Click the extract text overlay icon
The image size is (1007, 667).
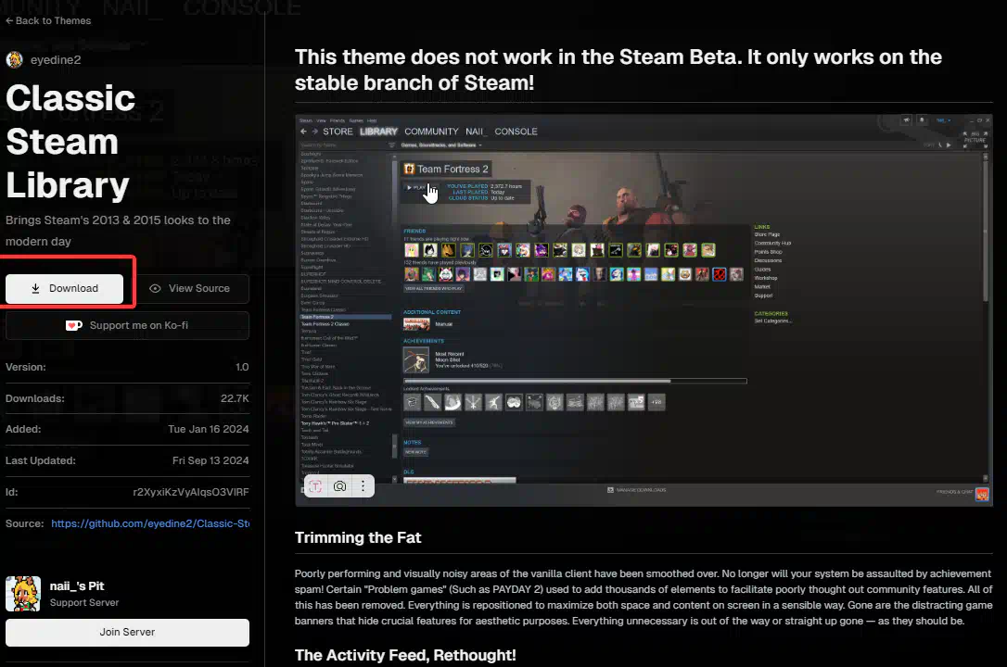click(x=315, y=486)
